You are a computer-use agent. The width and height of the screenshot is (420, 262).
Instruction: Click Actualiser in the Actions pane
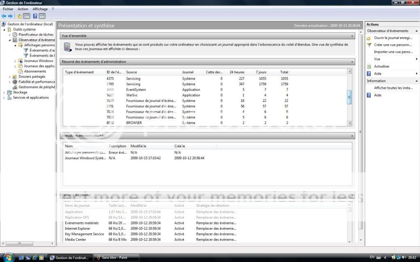click(x=382, y=66)
